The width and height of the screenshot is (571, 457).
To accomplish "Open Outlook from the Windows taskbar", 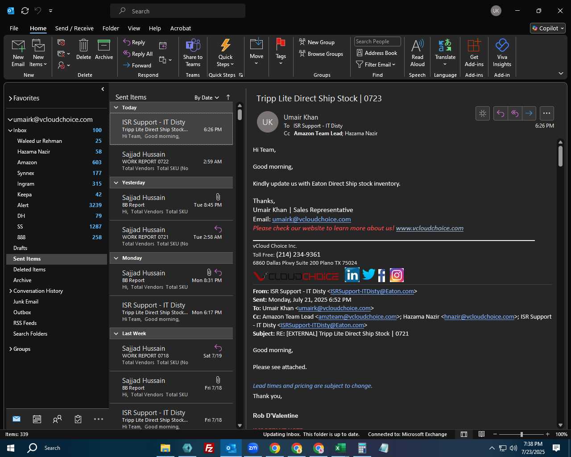I will click(231, 448).
